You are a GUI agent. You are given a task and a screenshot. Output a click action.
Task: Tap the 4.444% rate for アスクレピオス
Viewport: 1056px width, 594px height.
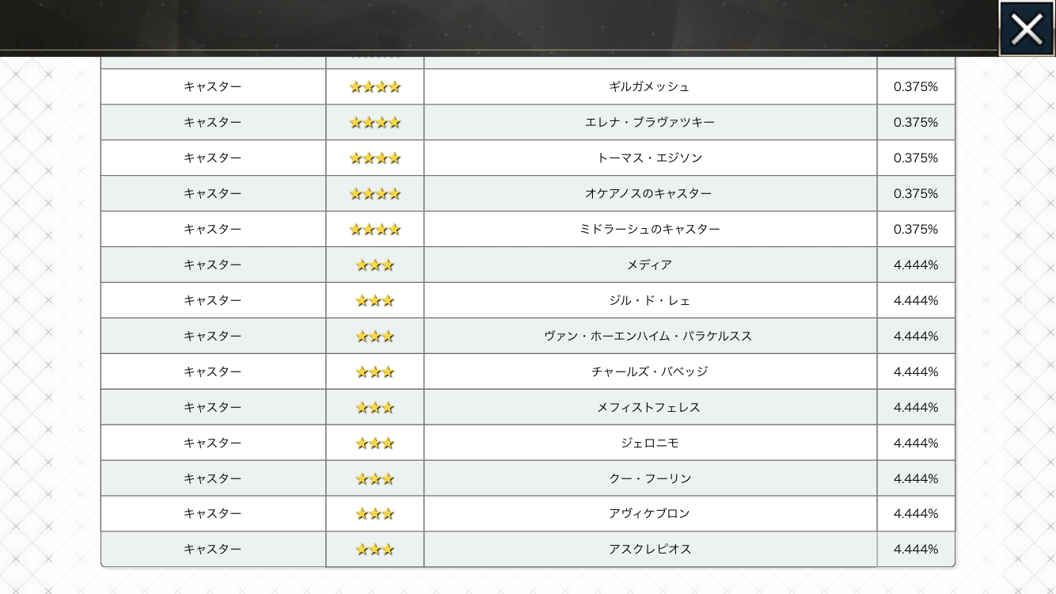[x=915, y=550]
